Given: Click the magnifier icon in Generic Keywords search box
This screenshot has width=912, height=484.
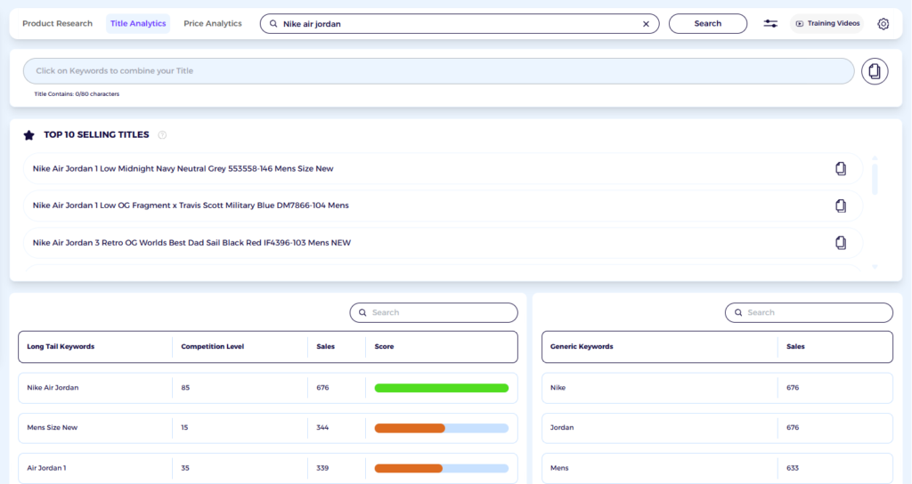Looking at the screenshot, I should point(738,312).
